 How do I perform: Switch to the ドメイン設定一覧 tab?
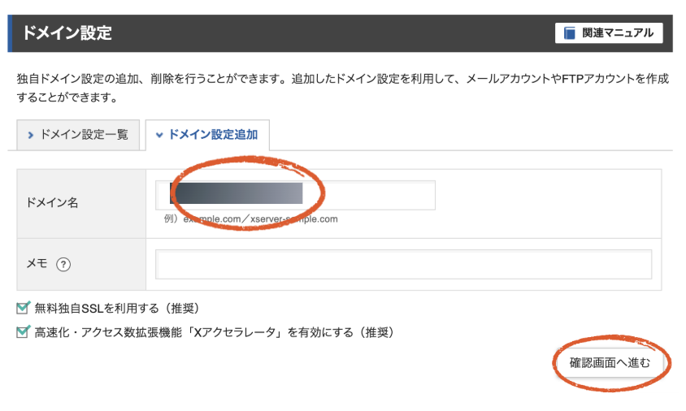tap(77, 135)
